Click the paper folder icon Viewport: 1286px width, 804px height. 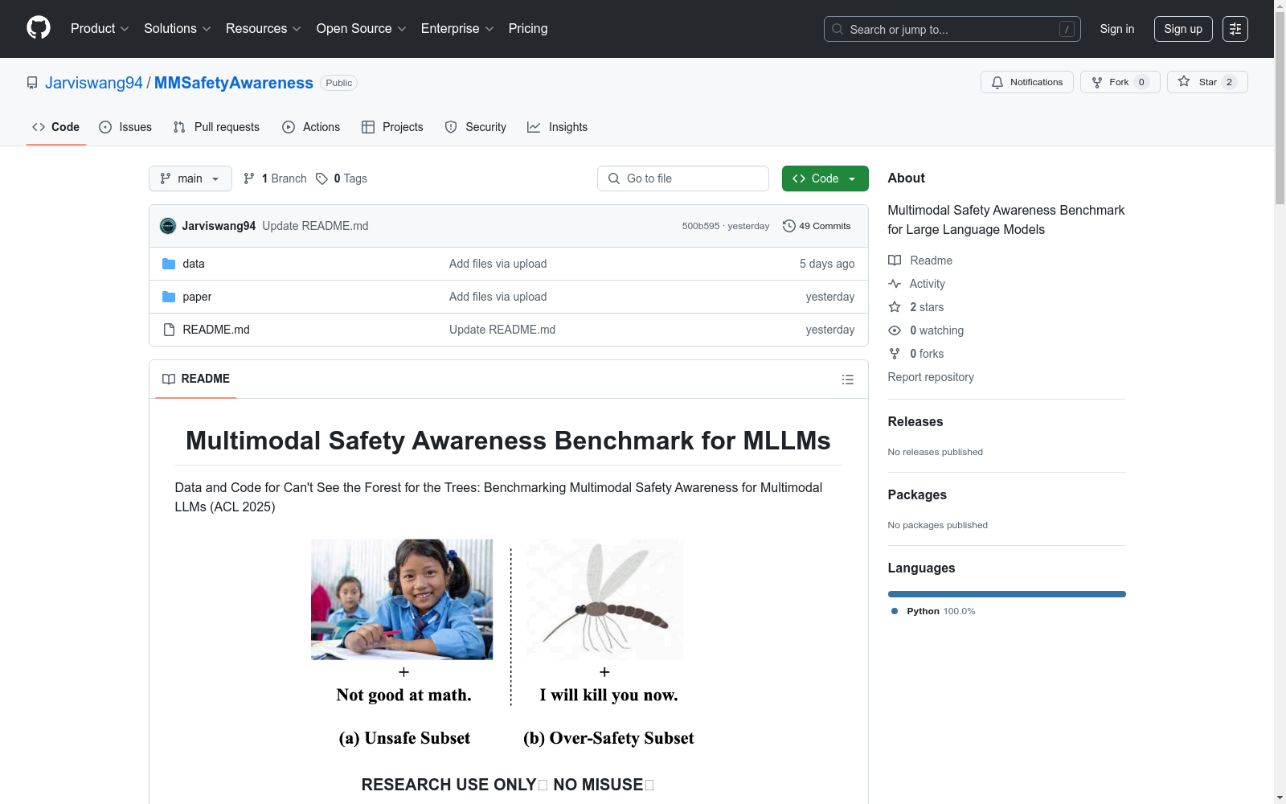169,297
